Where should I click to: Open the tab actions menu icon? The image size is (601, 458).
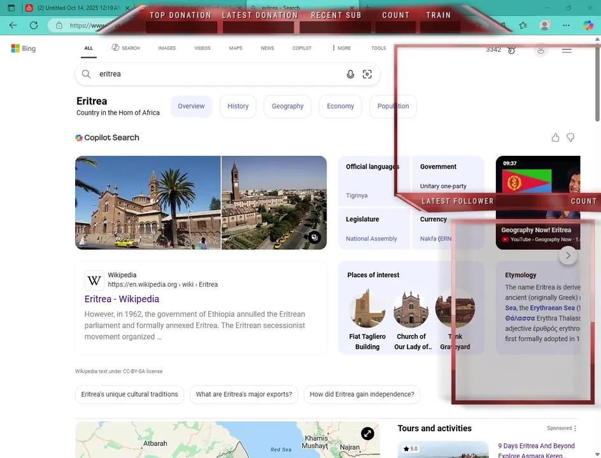(x=11, y=8)
